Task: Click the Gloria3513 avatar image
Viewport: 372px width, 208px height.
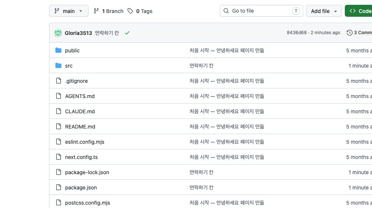Action: tap(58, 33)
